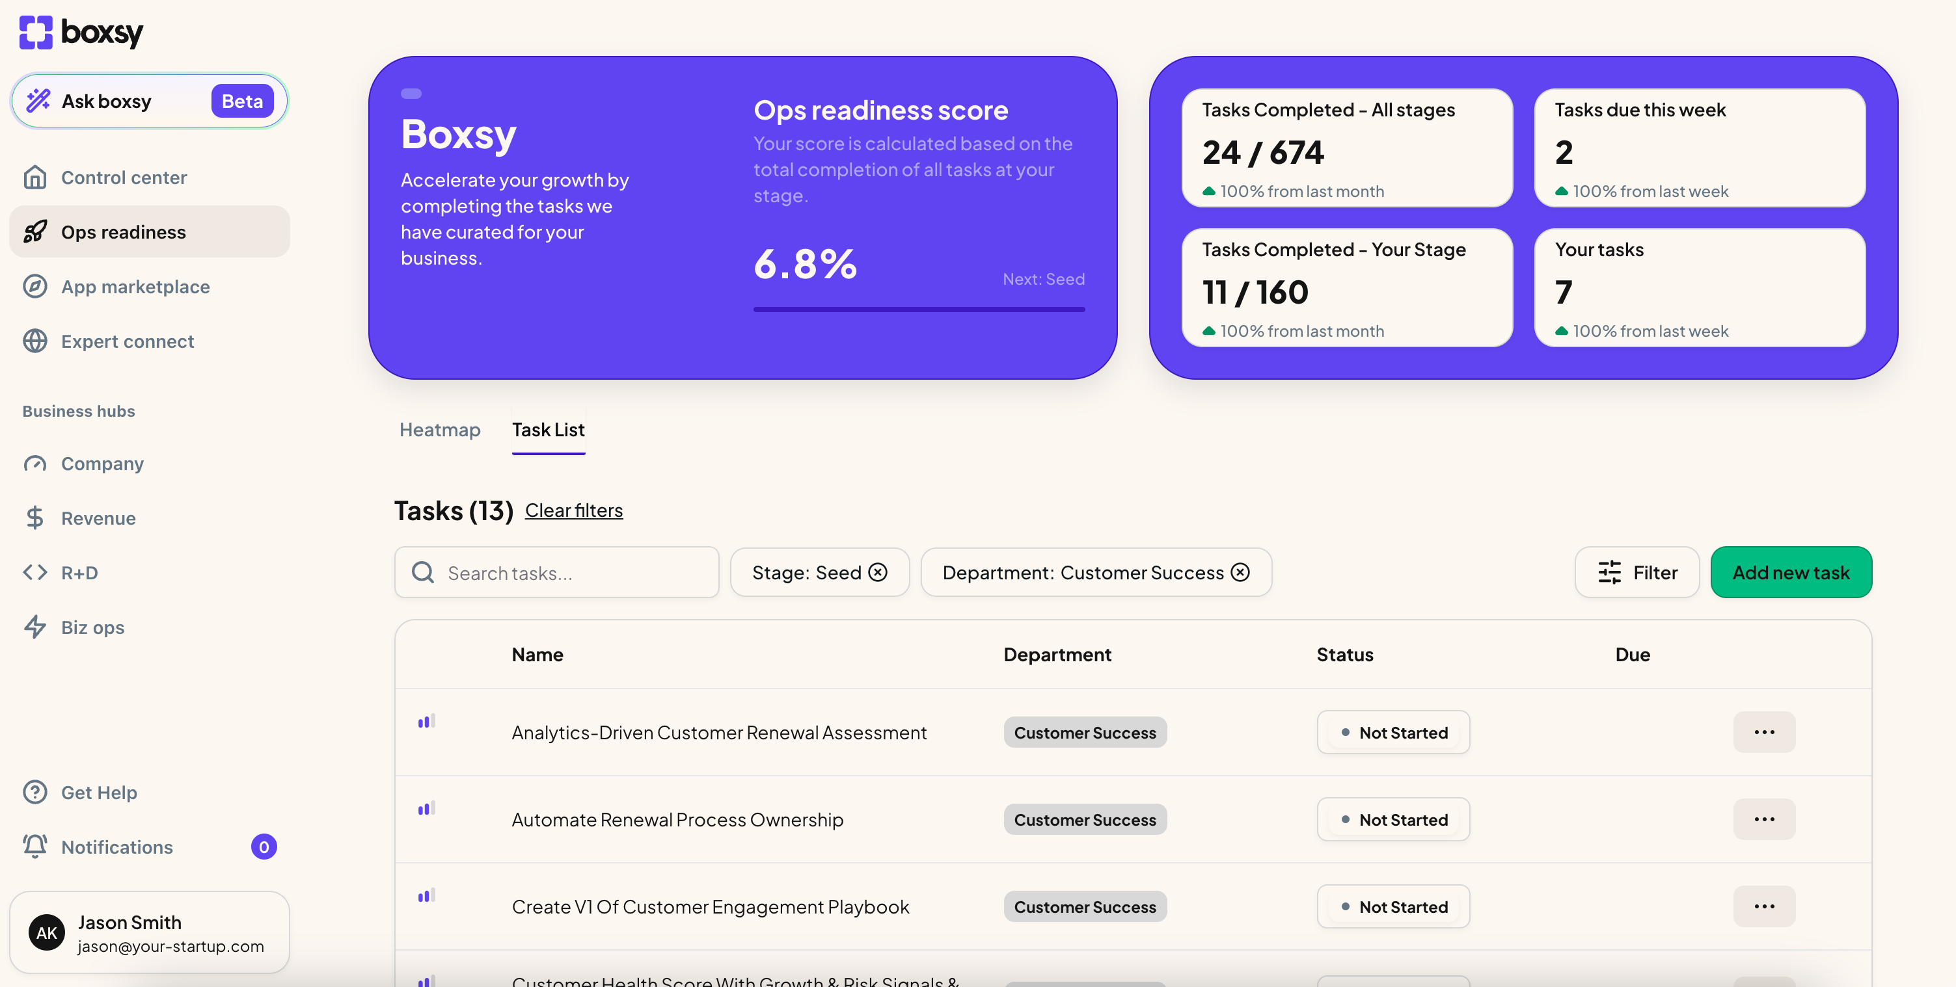Click the Get Help question mark icon
The width and height of the screenshot is (1956, 987).
pyautogui.click(x=35, y=792)
